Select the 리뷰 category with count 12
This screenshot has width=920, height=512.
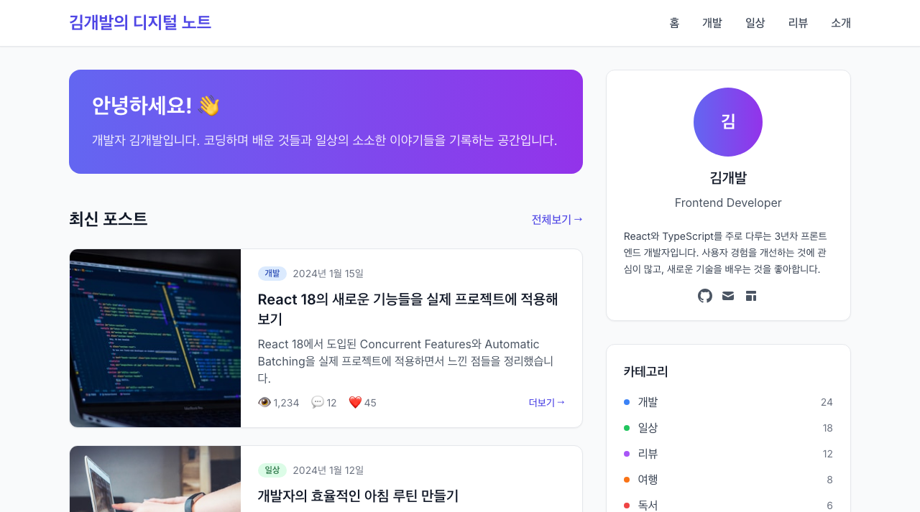pyautogui.click(x=728, y=454)
